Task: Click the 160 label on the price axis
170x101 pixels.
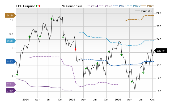Action: coord(159,91)
